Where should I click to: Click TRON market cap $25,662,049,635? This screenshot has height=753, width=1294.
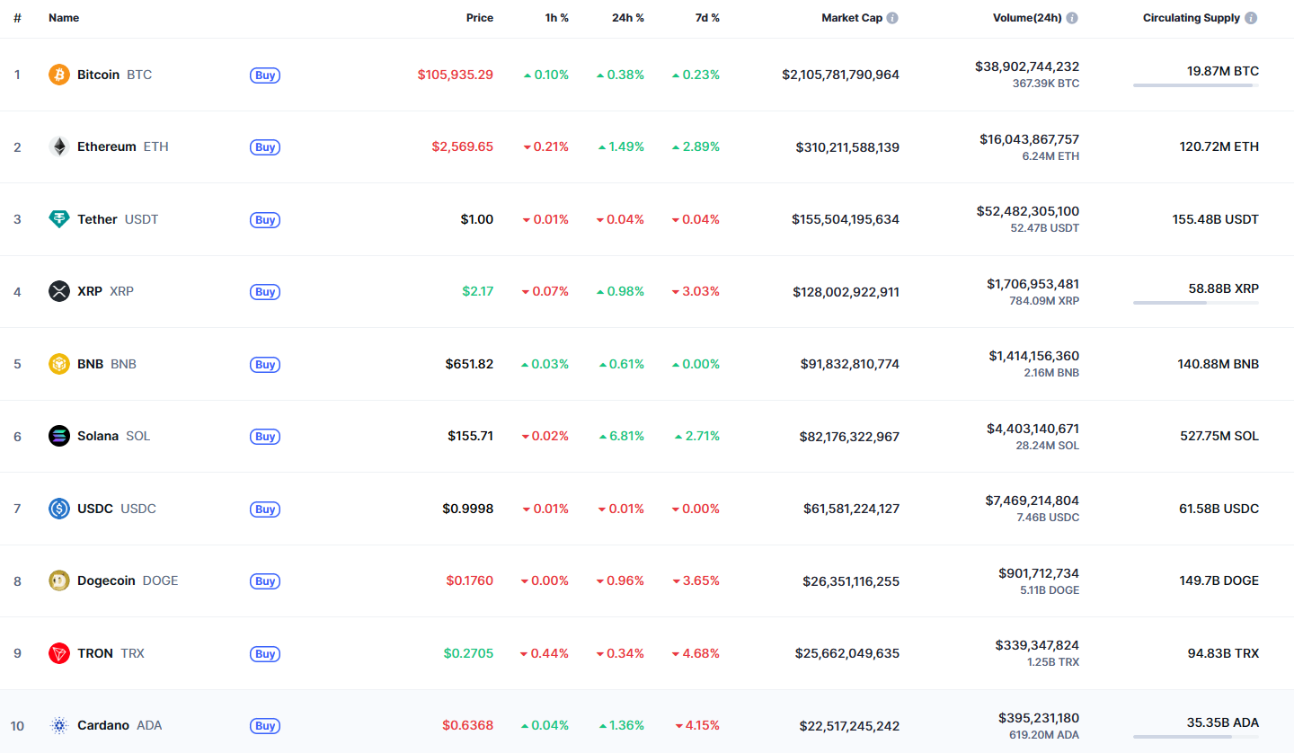click(847, 653)
